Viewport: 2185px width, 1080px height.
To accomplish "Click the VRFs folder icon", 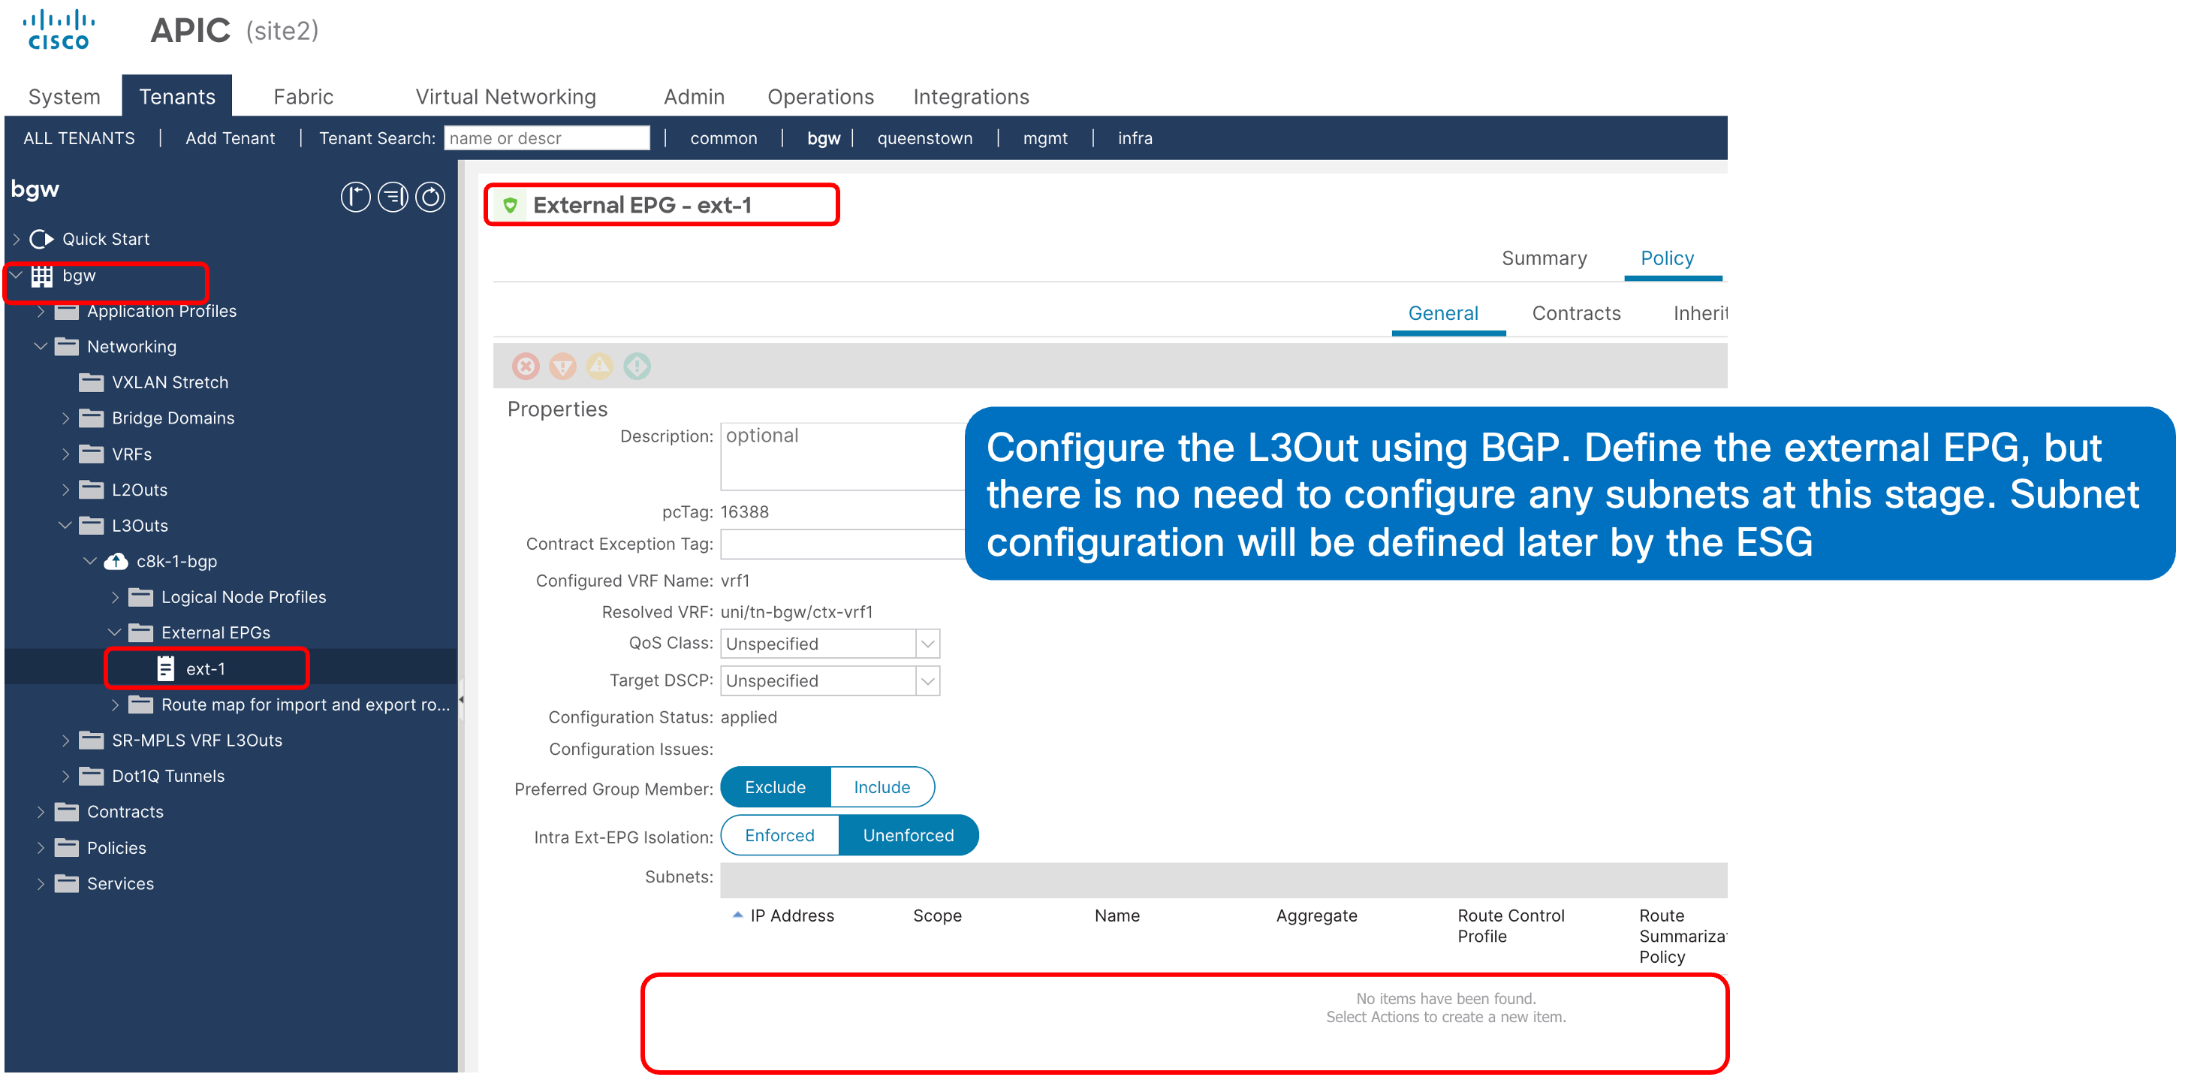I will (x=91, y=454).
